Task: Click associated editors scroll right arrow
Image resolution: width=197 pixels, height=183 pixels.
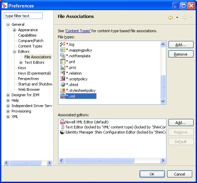Action: [163, 160]
